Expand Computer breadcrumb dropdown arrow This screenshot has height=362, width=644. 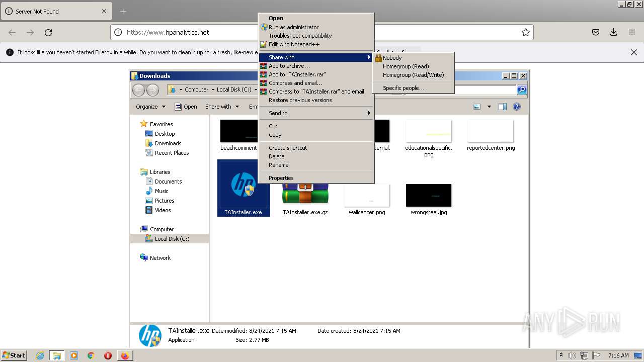point(212,89)
